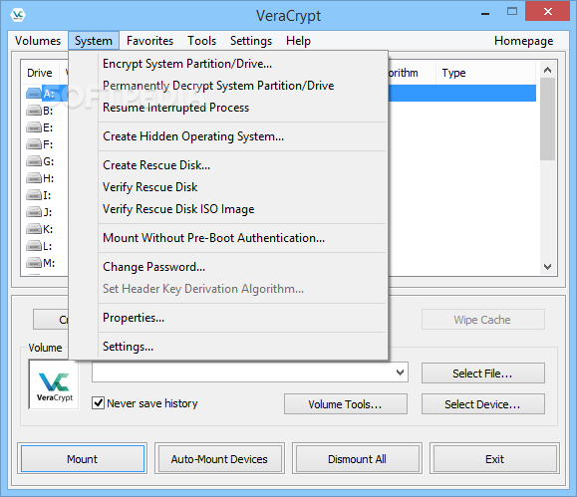Select the K: drive icon
The image size is (577, 497).
[x=34, y=229]
